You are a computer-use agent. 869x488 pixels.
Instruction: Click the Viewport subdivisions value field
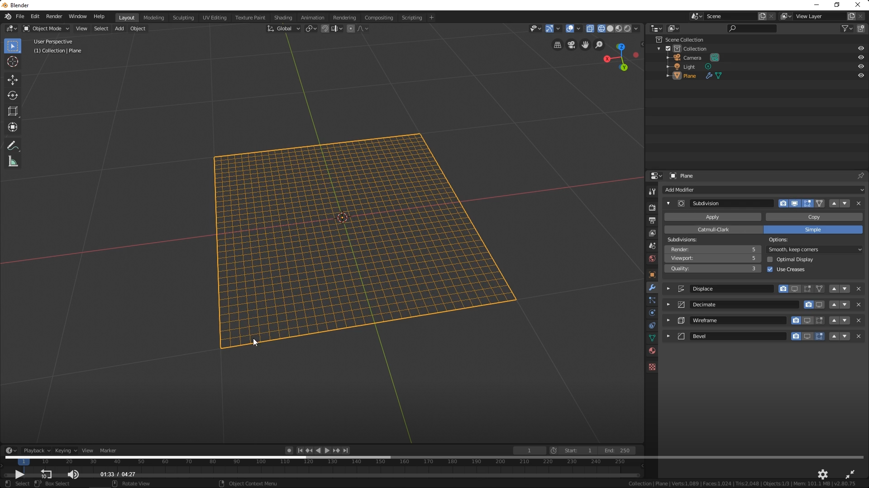pyautogui.click(x=712, y=258)
